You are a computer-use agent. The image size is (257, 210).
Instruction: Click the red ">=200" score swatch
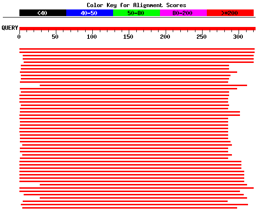(230, 13)
